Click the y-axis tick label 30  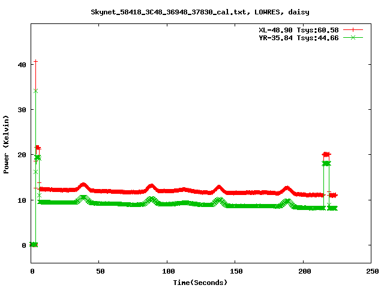click(22, 110)
